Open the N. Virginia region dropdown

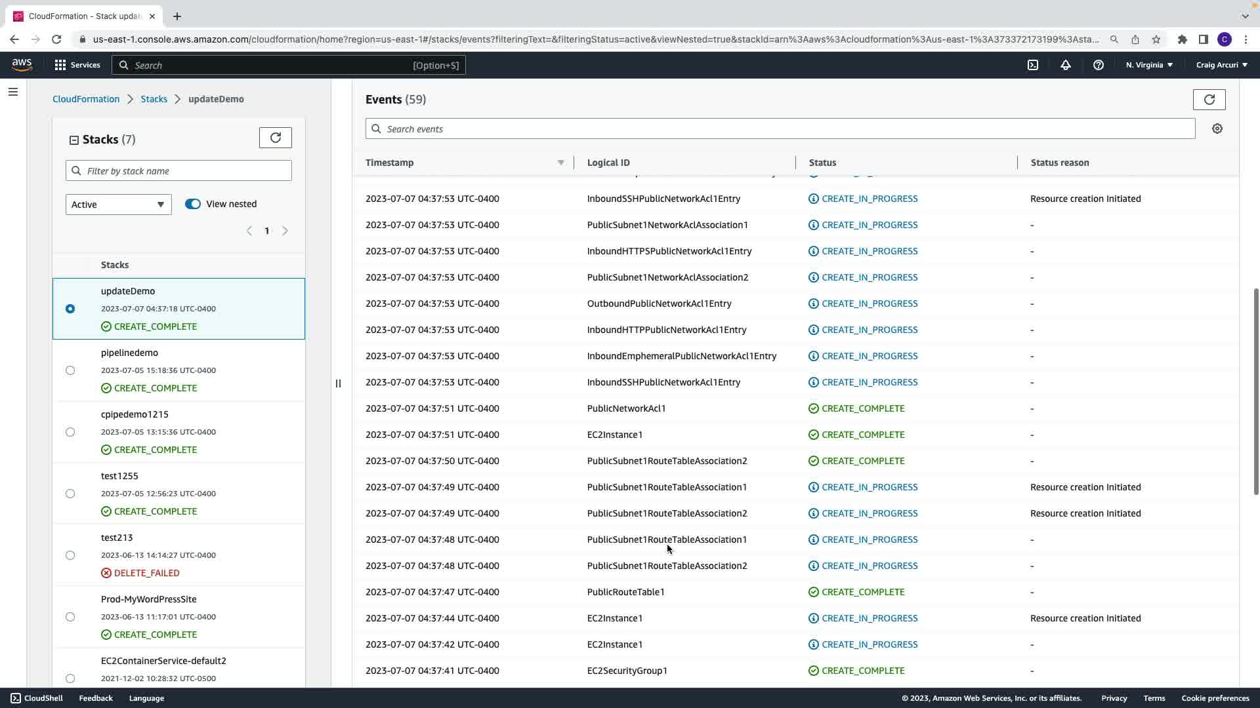pos(1149,65)
